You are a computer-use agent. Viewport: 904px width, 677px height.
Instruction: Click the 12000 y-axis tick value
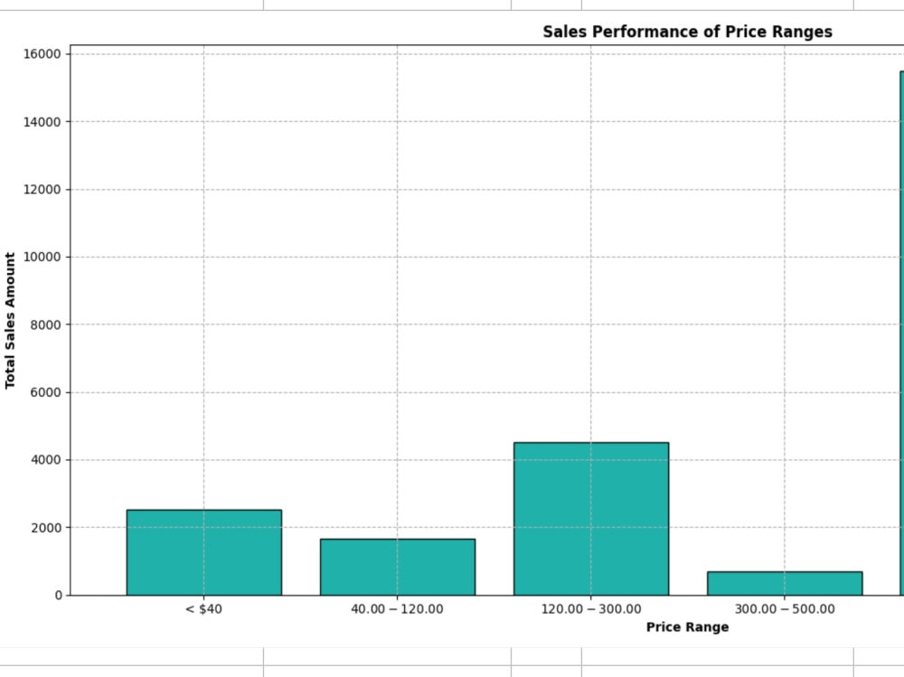(x=42, y=190)
